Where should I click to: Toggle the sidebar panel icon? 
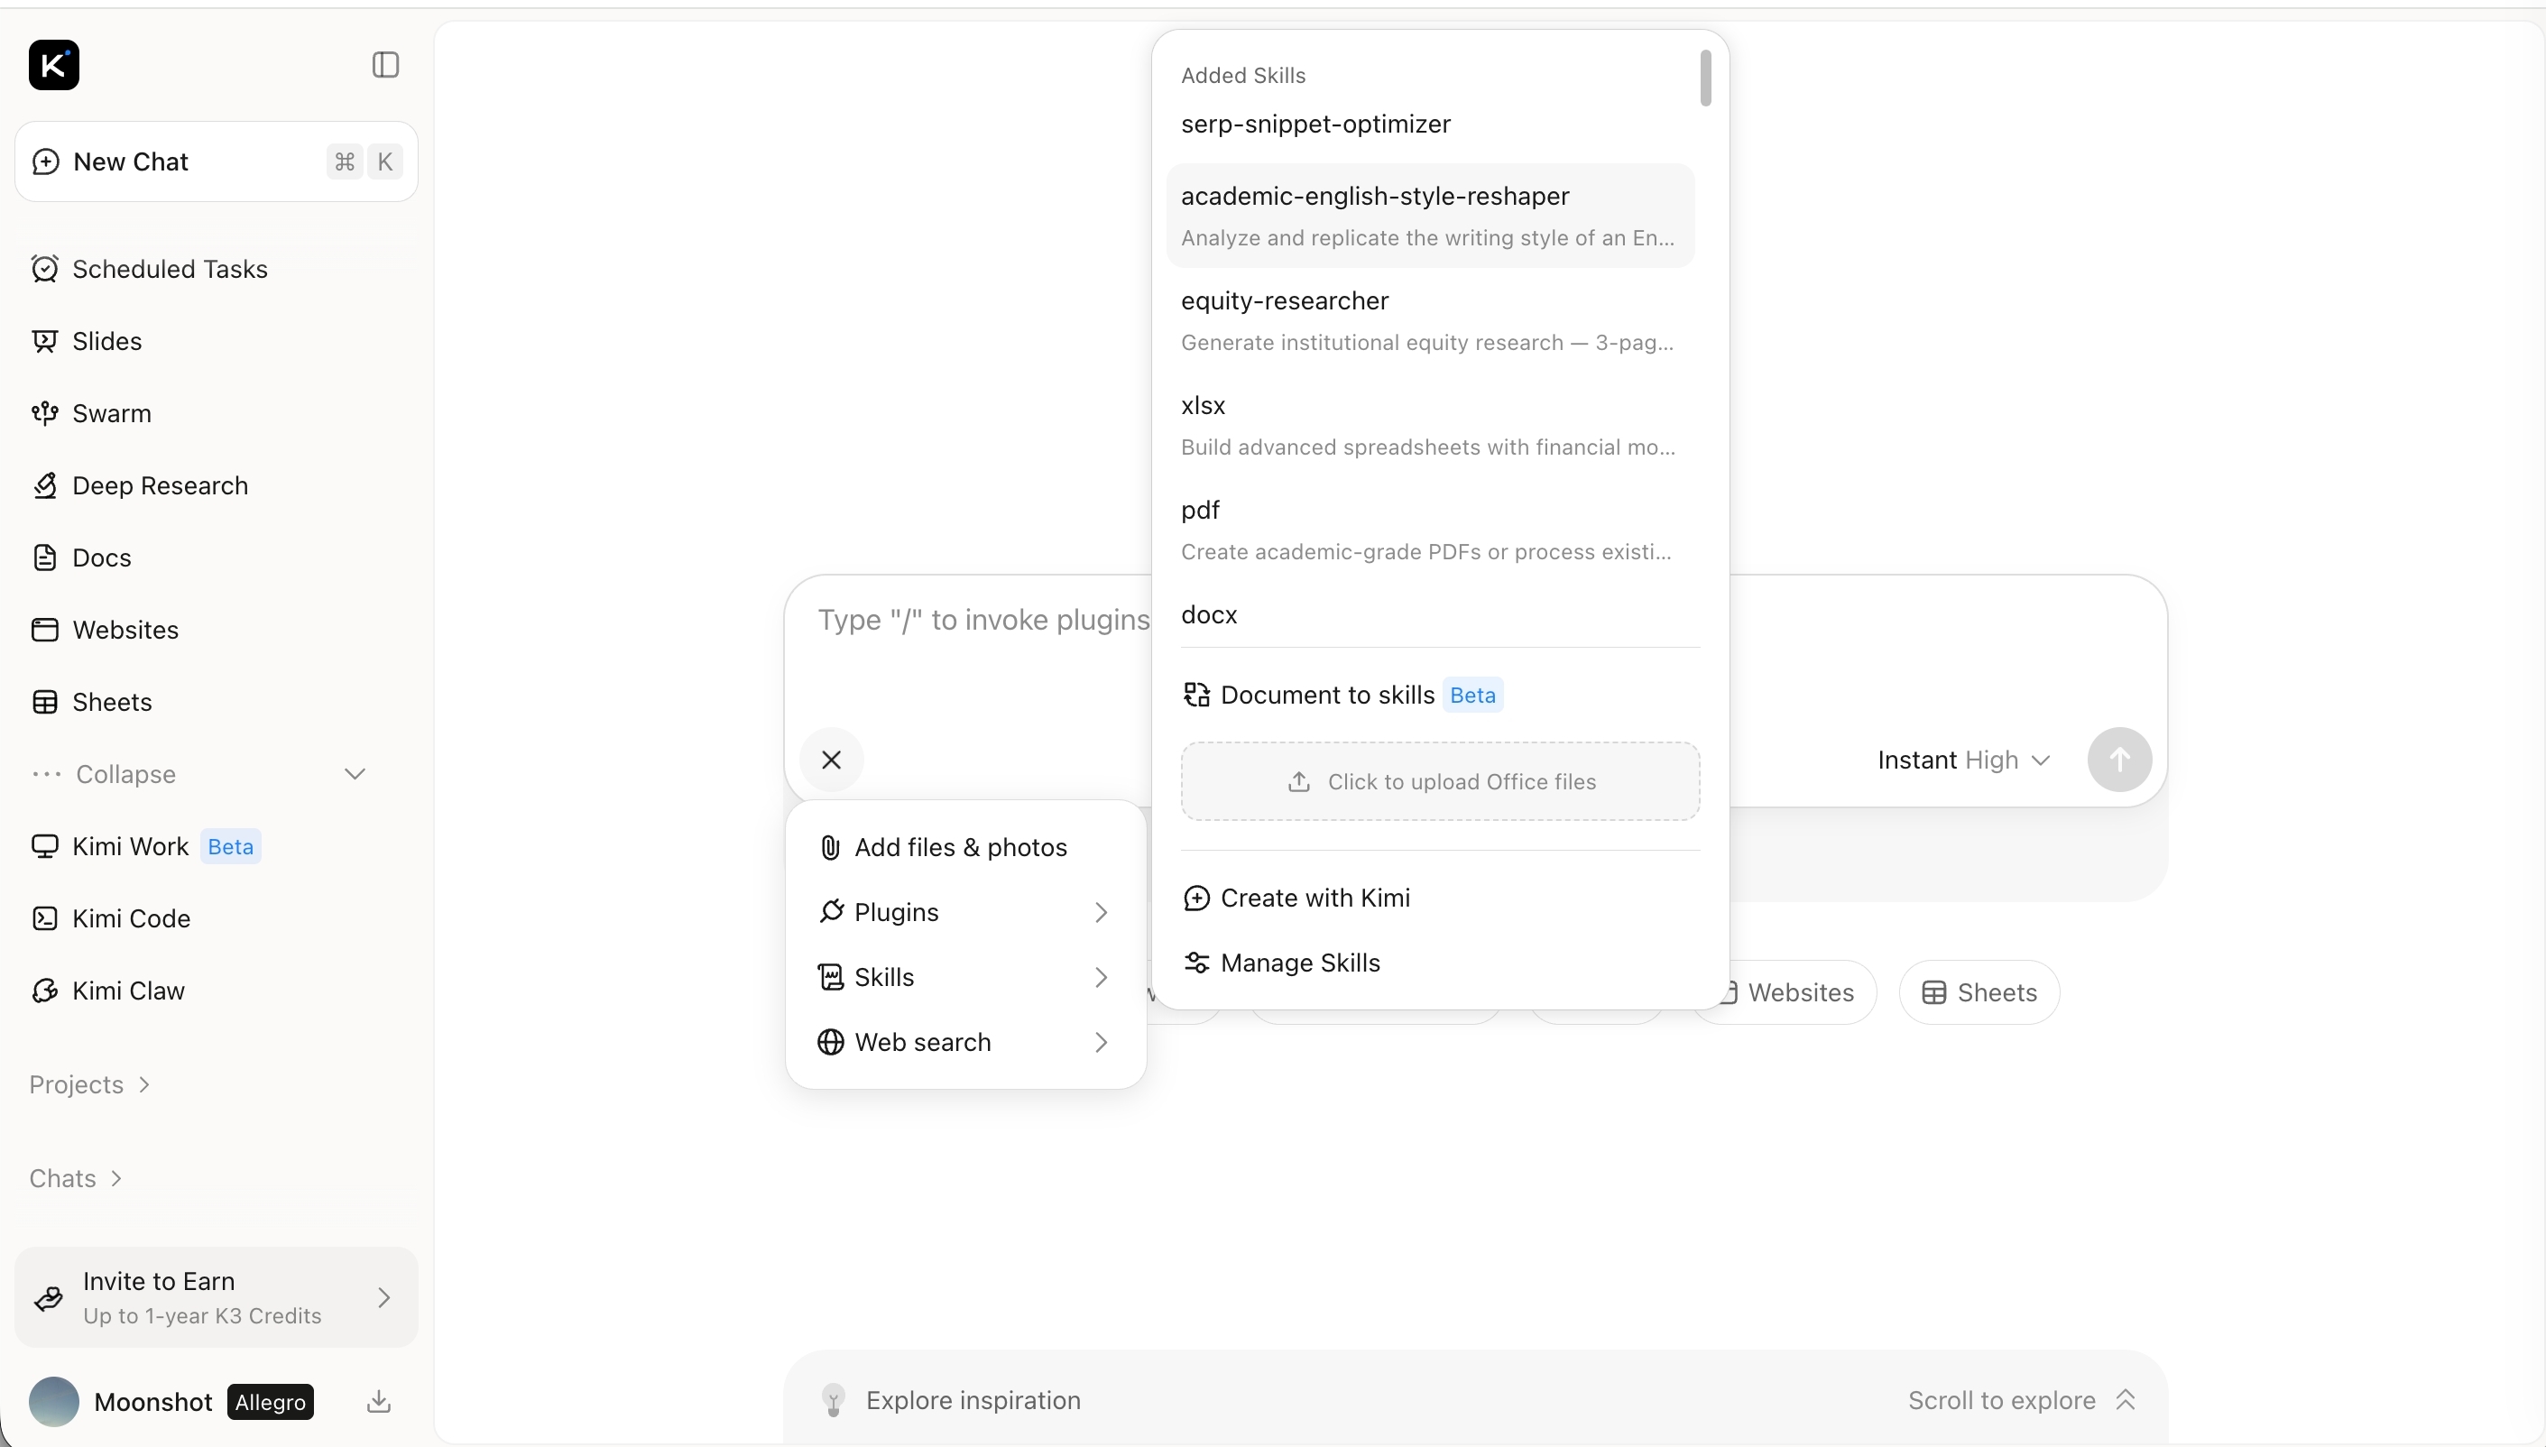[385, 66]
